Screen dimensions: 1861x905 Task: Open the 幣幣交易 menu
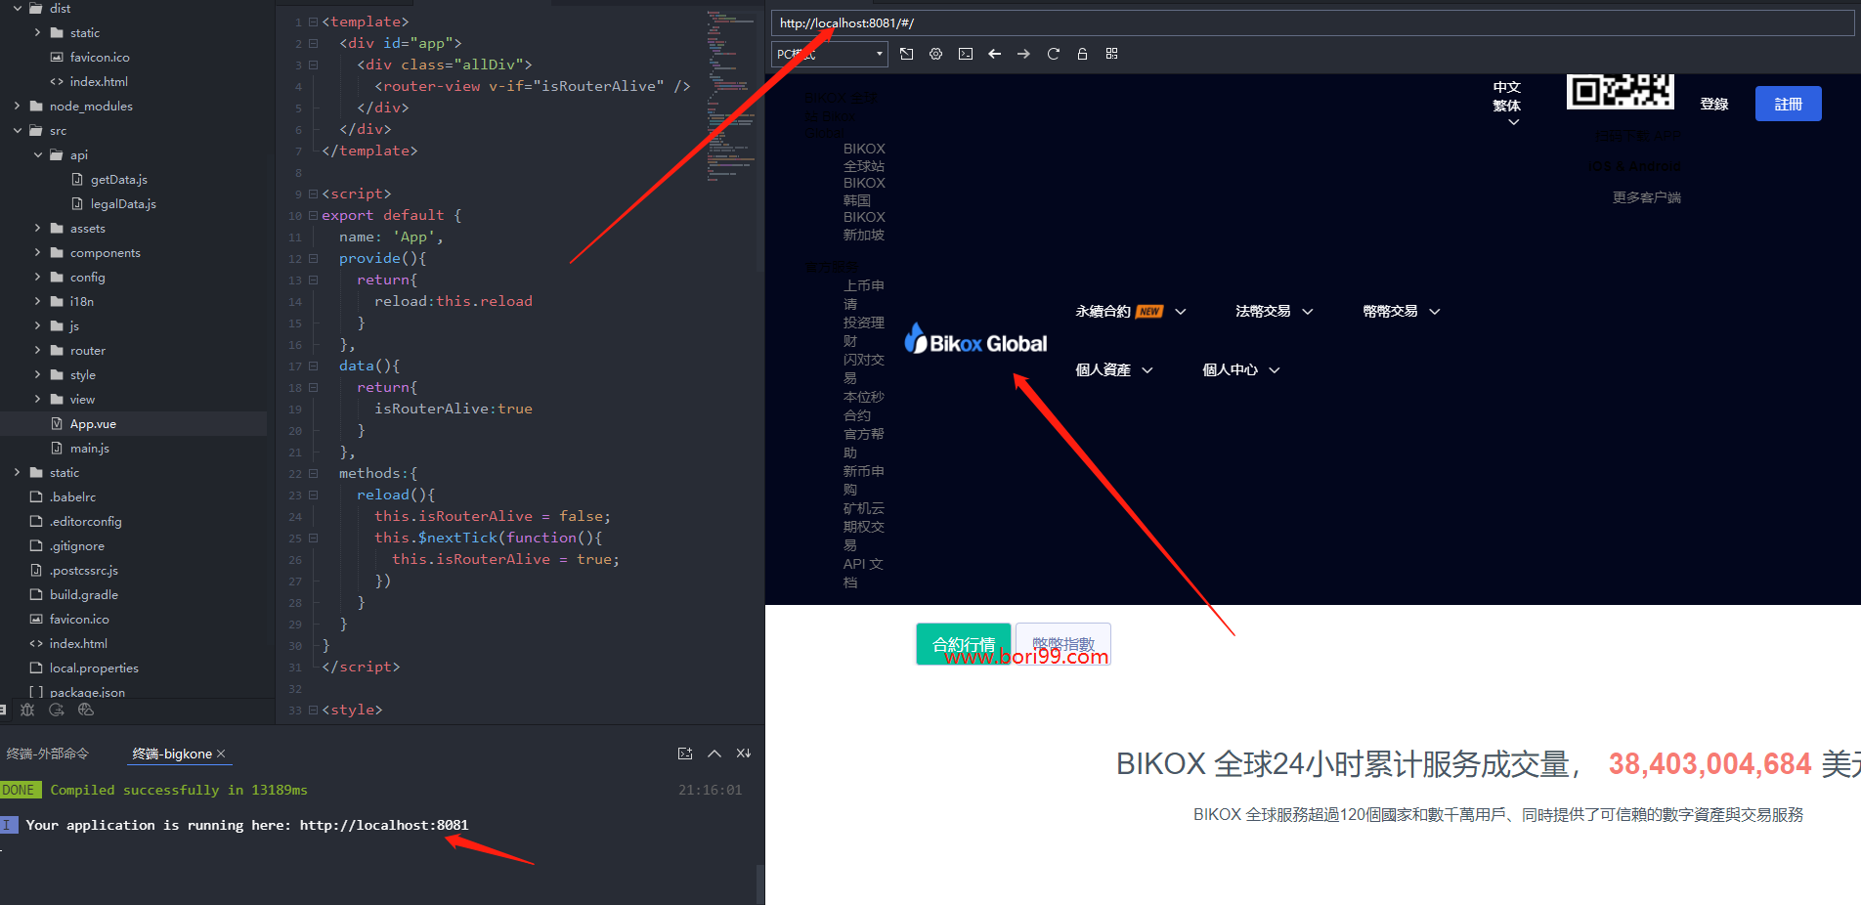point(1402,312)
